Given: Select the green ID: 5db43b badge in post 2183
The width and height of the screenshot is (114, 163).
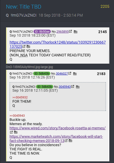Looking at the screenshot, I should pos(42,74).
